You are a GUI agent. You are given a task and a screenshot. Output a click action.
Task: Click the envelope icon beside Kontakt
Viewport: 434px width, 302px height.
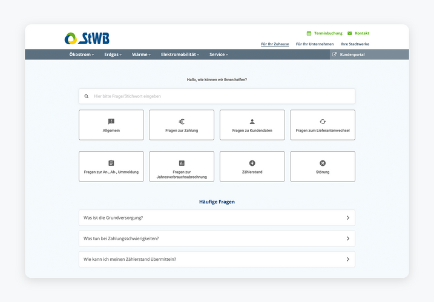point(350,33)
